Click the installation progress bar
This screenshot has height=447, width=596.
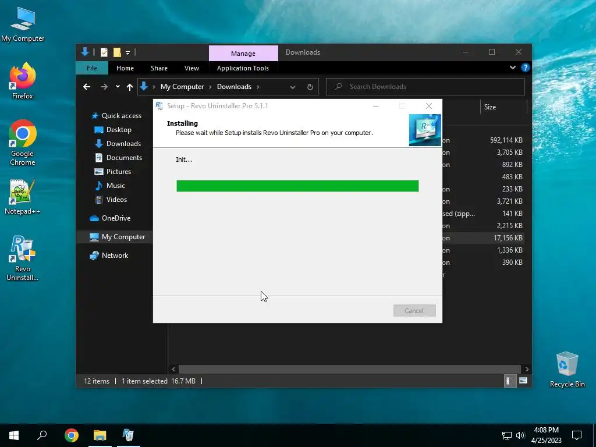pos(297,186)
